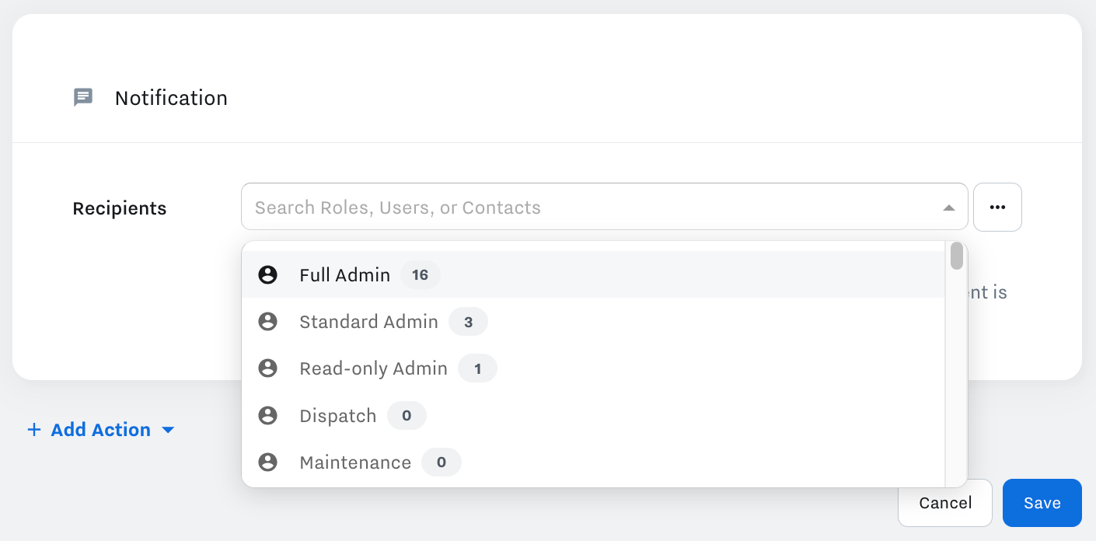
Task: Select the Dispatch role option
Action: coord(337,416)
